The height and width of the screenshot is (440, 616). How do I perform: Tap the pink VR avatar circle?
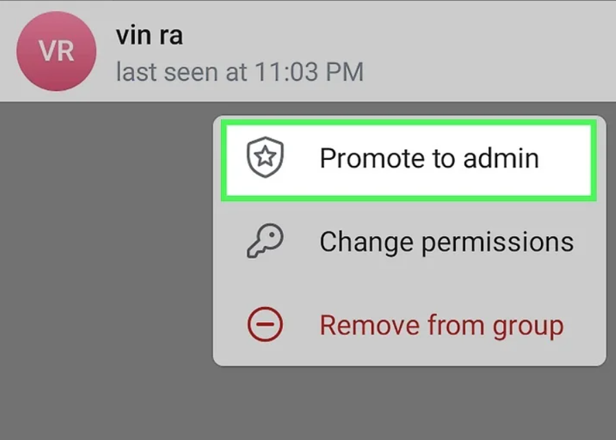tap(56, 51)
